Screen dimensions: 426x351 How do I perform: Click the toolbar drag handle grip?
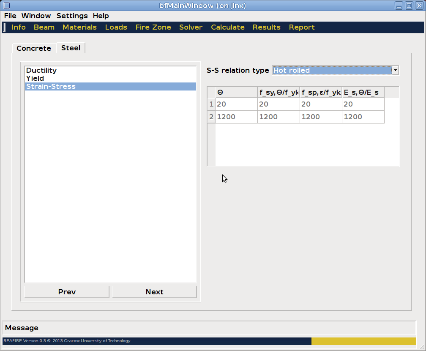tap(4, 27)
